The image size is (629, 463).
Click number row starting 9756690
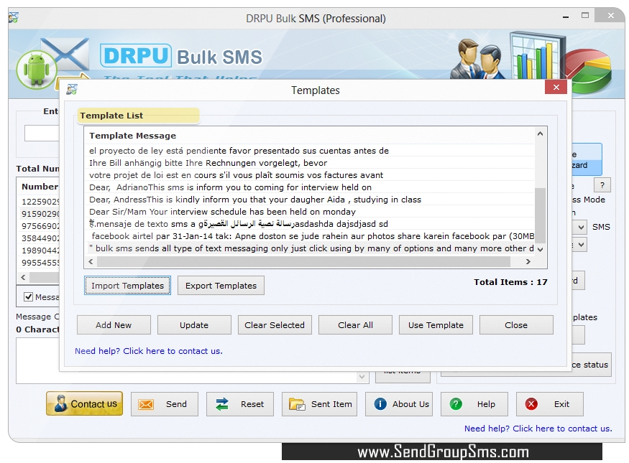(x=40, y=226)
